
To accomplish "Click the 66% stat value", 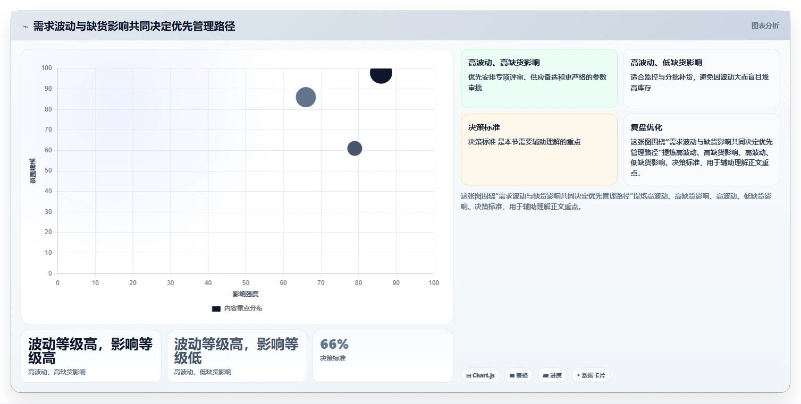I will [334, 344].
